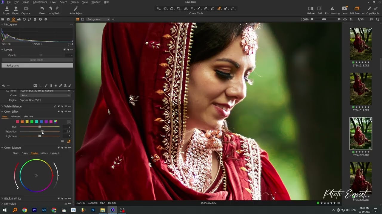Select Midtone tab in Color Balance
Image resolution: width=382 pixels, height=214 pixels.
tap(44, 153)
